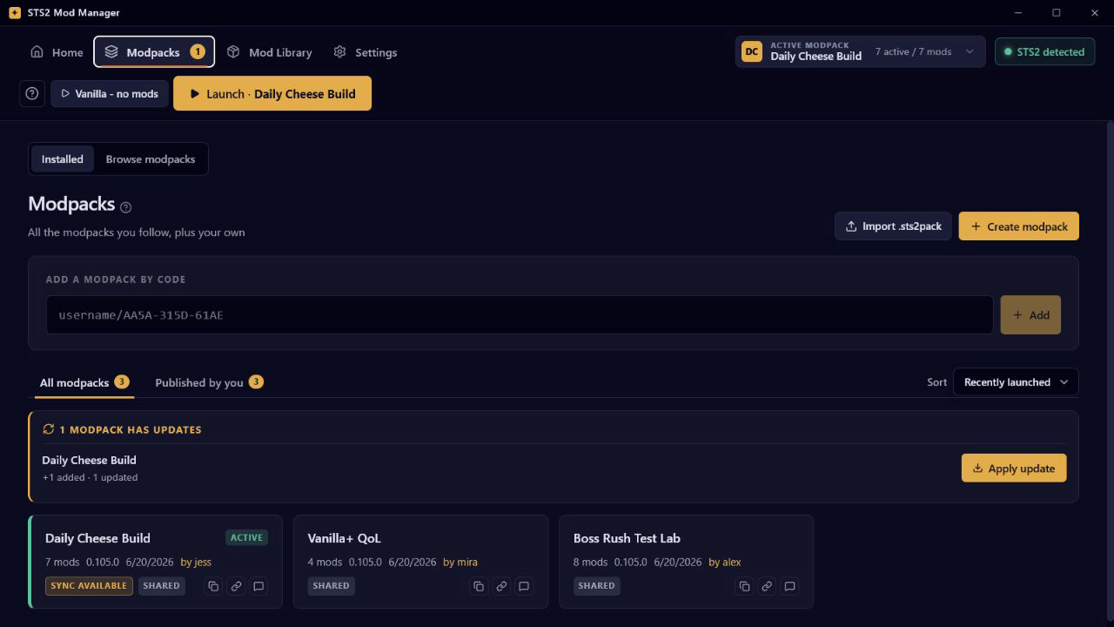
Task: Click Import .sts2pack button
Action: [893, 226]
